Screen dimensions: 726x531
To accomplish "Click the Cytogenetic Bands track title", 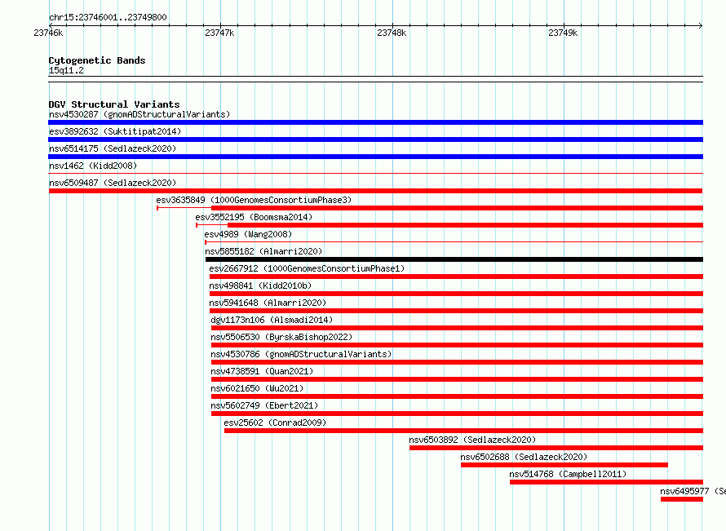I will pyautogui.click(x=97, y=60).
